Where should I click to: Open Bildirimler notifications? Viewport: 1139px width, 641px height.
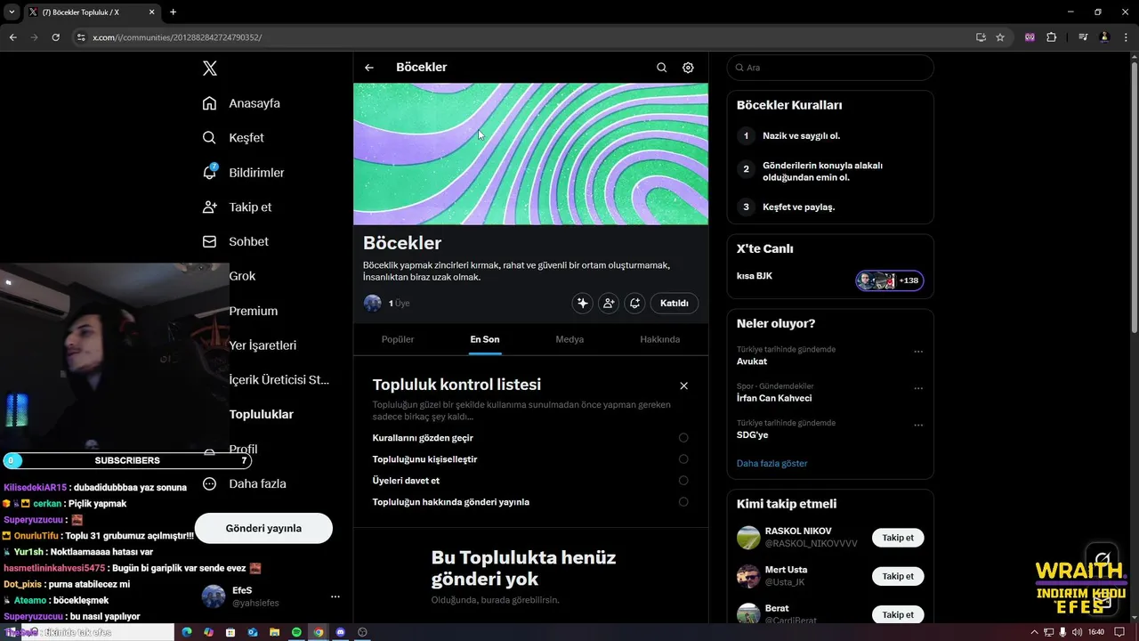click(x=244, y=173)
